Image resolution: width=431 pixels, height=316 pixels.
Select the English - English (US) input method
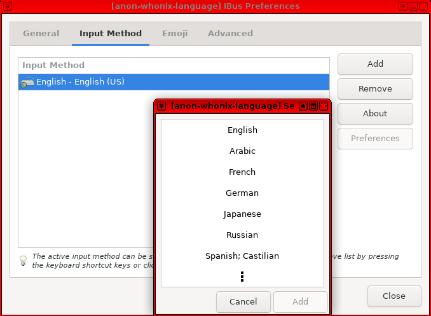click(81, 82)
